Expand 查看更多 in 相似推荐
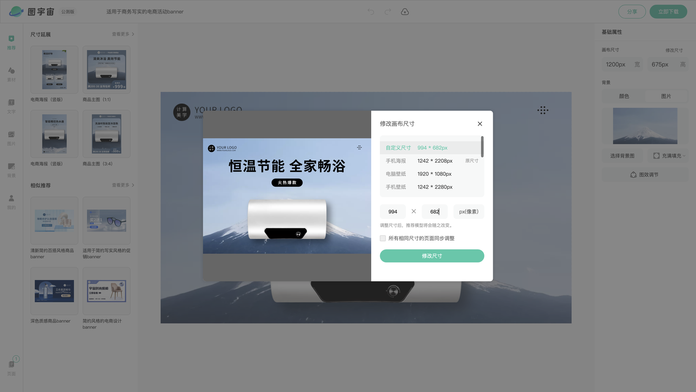The width and height of the screenshot is (696, 392). 123,185
